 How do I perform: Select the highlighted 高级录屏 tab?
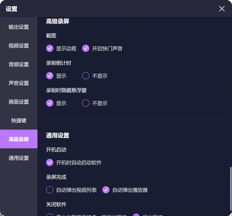pyautogui.click(x=18, y=139)
